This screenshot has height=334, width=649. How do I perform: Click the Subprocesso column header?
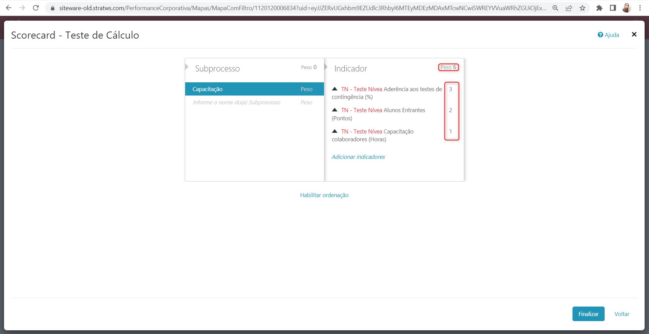(217, 69)
